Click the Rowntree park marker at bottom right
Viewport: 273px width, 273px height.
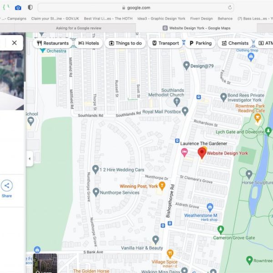pos(249,260)
